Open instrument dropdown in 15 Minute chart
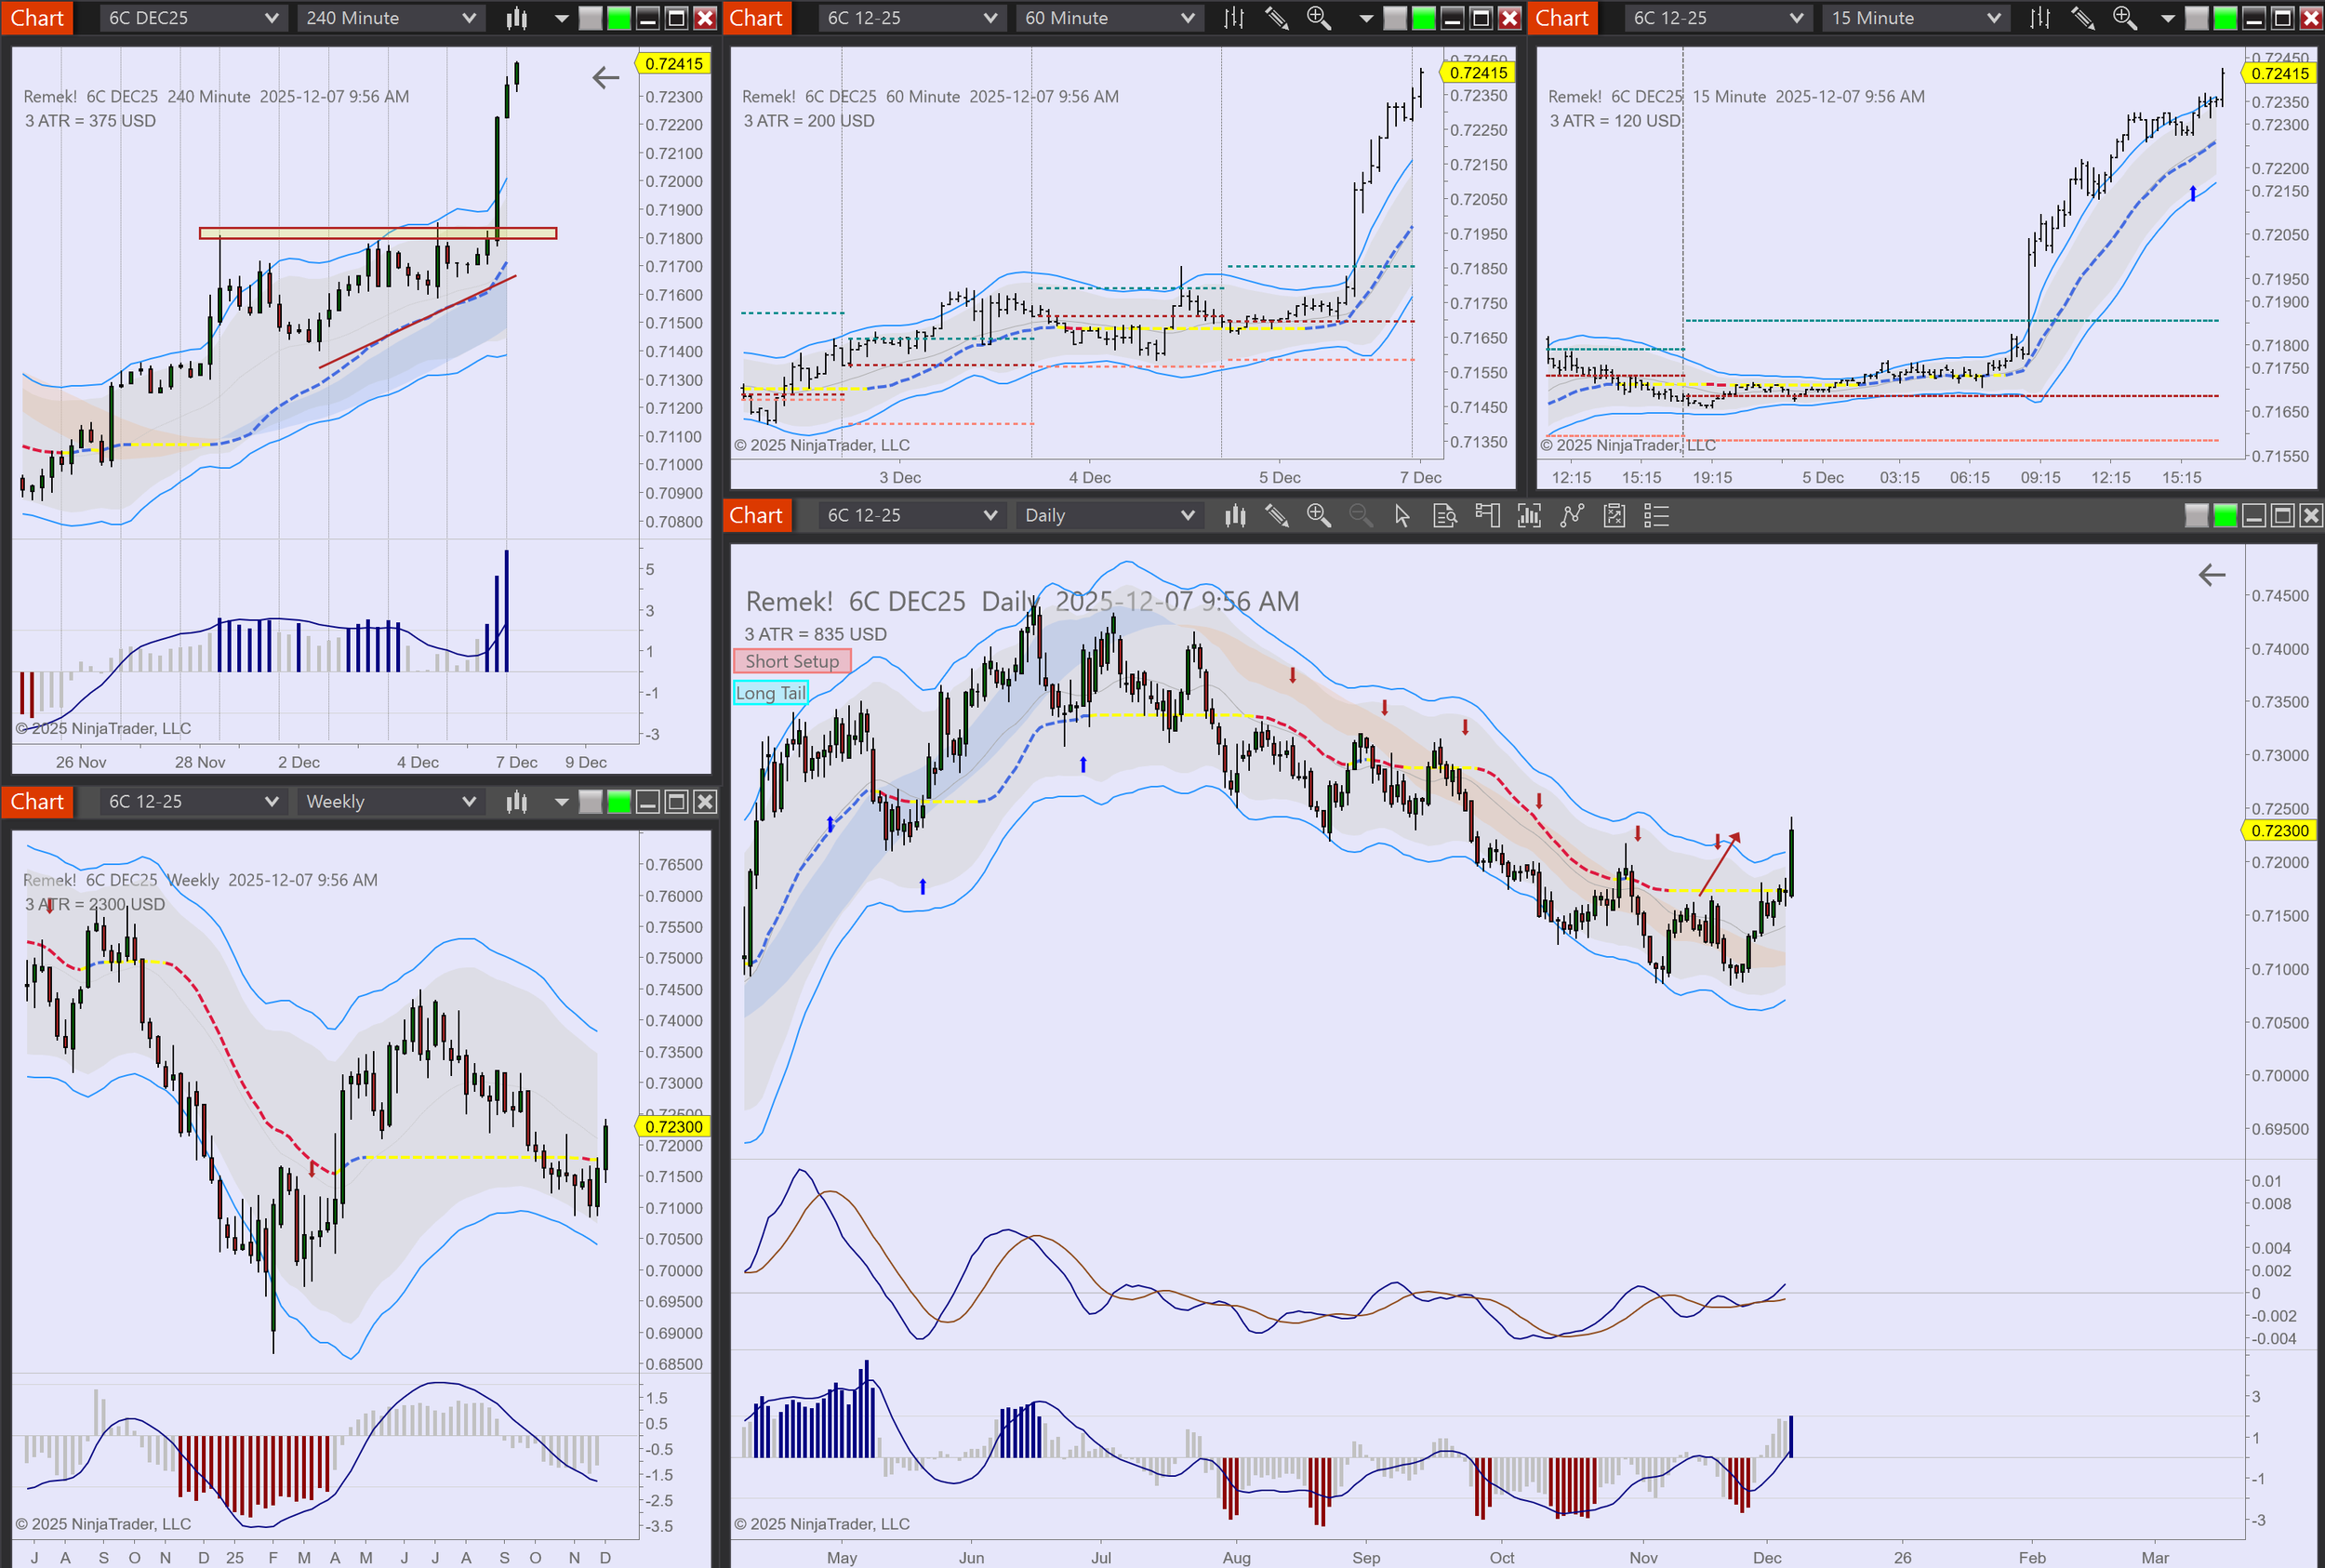Screen dimensions: 2325x1568 [1717, 18]
